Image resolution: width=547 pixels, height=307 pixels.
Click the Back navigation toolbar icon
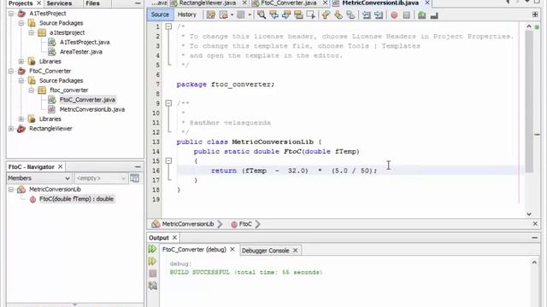(x=223, y=15)
